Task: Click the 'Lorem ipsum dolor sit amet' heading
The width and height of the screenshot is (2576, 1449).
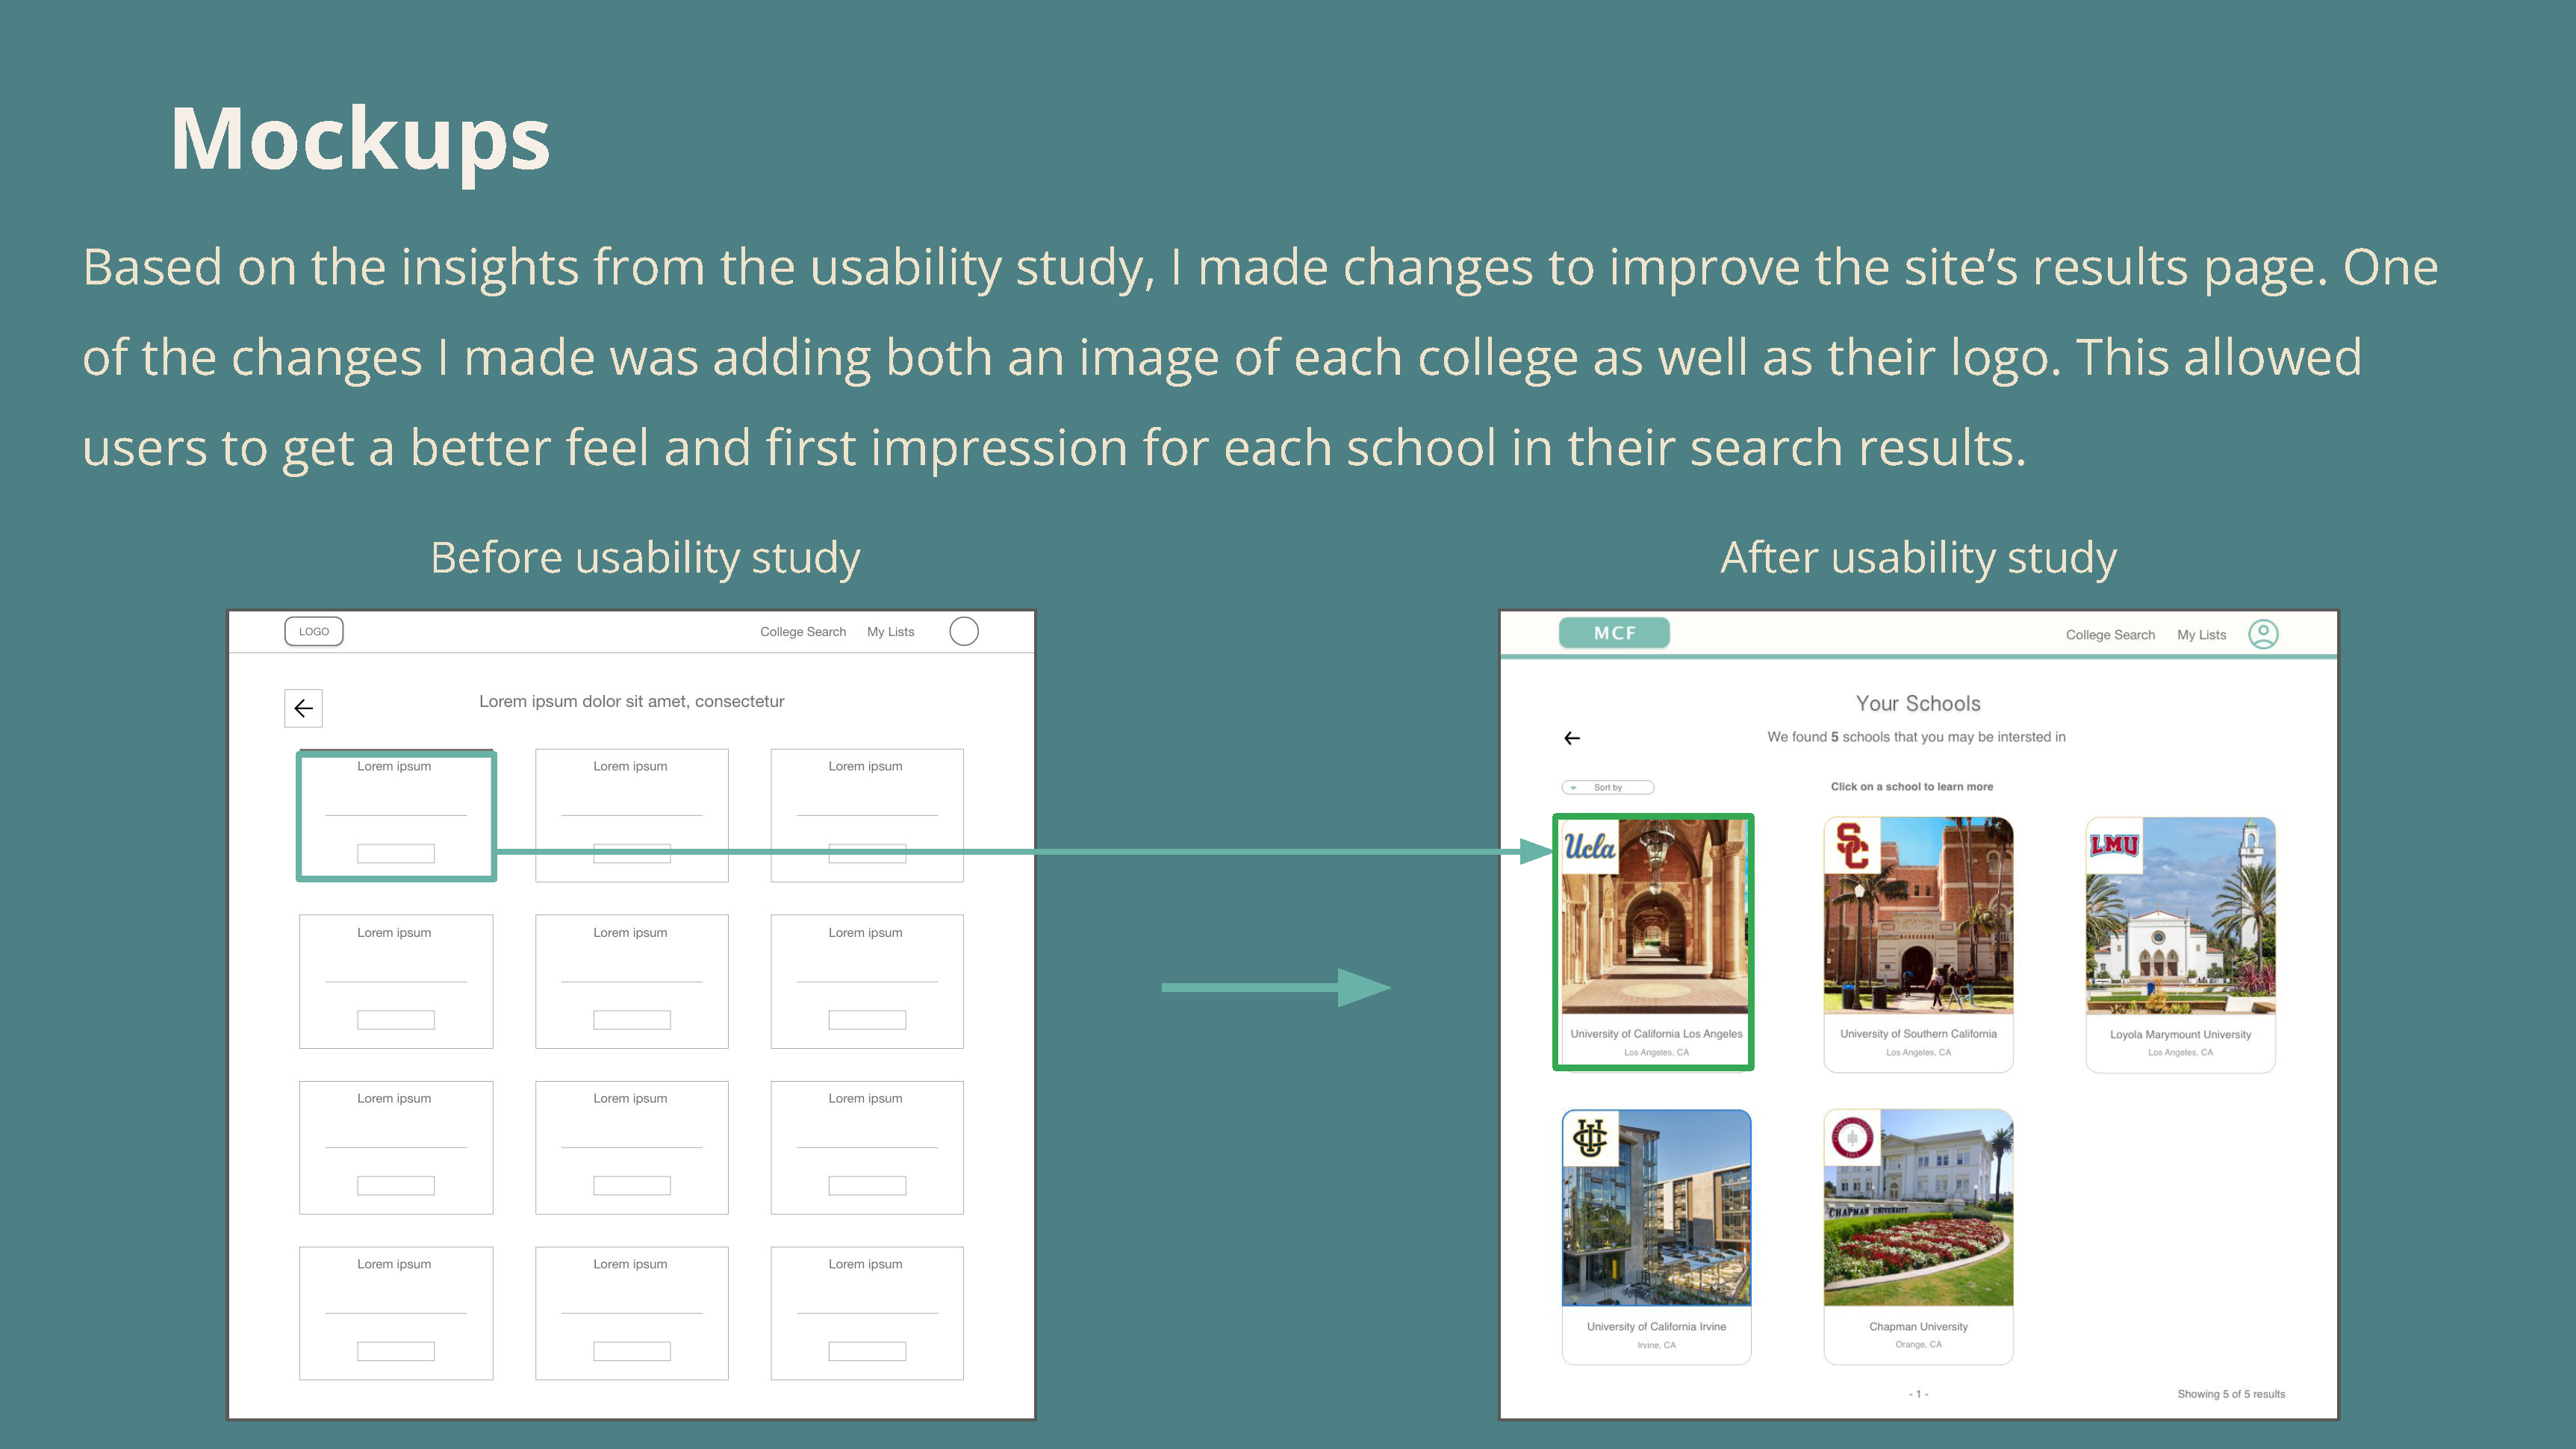Action: click(631, 701)
